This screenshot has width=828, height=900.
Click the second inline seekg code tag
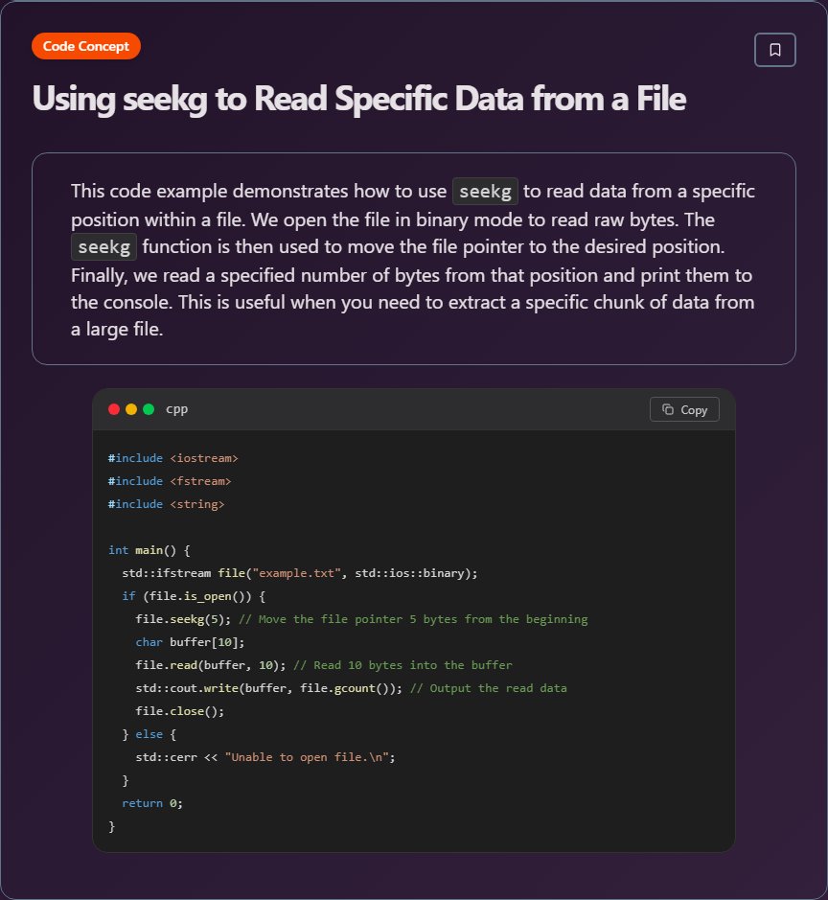tap(103, 246)
